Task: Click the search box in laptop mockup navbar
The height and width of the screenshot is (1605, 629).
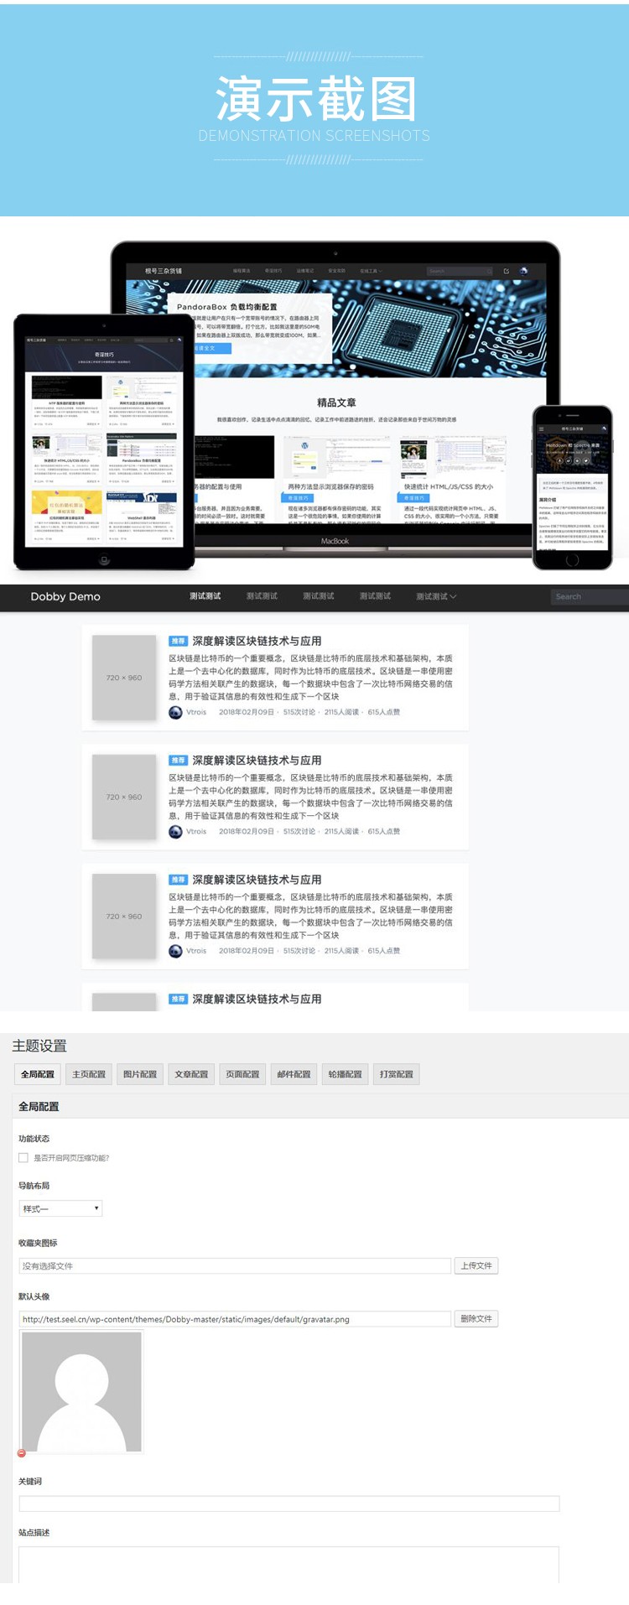Action: 460,271
